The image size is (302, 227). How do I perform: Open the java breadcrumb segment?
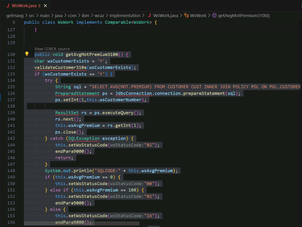pos(59,16)
